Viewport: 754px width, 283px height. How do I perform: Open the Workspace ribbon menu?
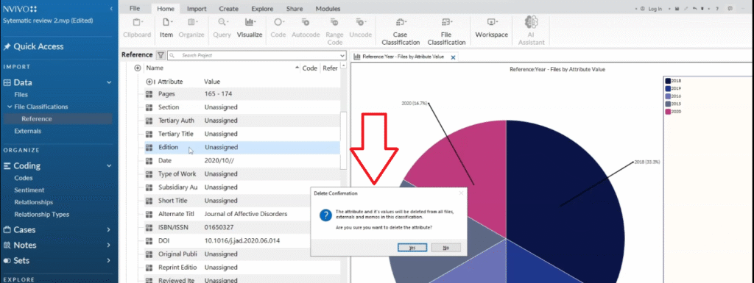(x=491, y=28)
